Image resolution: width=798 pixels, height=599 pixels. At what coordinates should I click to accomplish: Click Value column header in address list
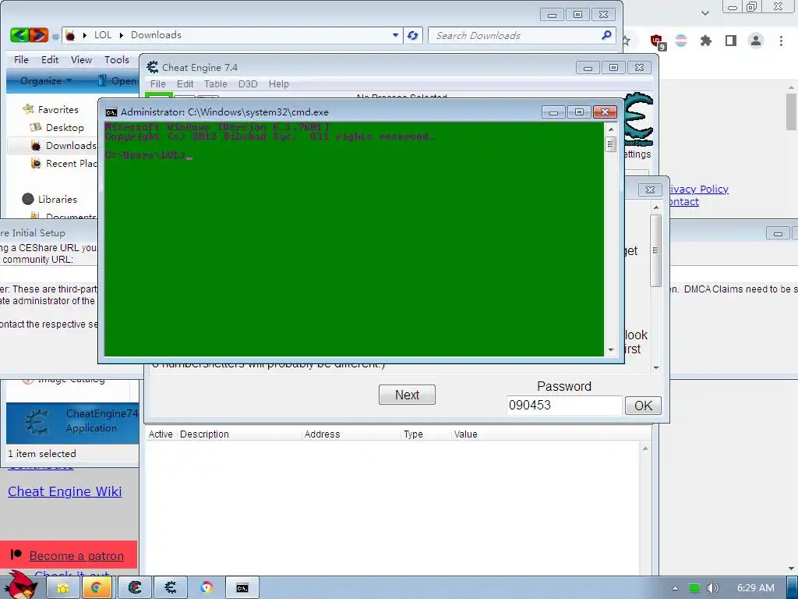tap(466, 434)
